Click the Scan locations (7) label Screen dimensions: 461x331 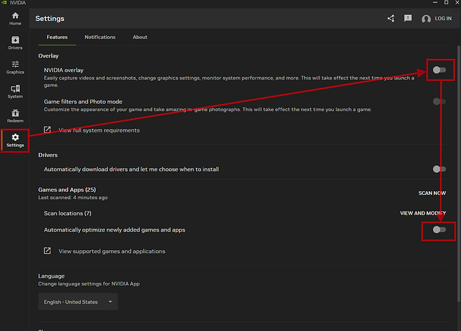pos(68,213)
